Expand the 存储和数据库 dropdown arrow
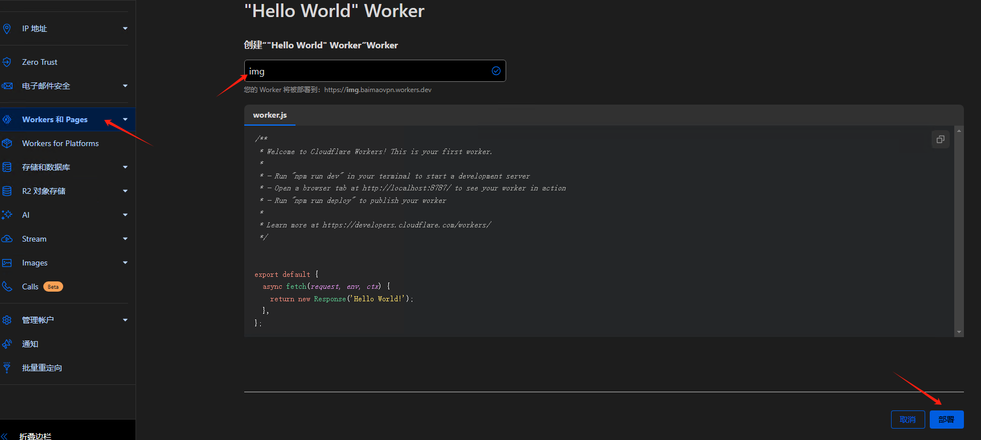This screenshot has width=981, height=440. [125, 167]
